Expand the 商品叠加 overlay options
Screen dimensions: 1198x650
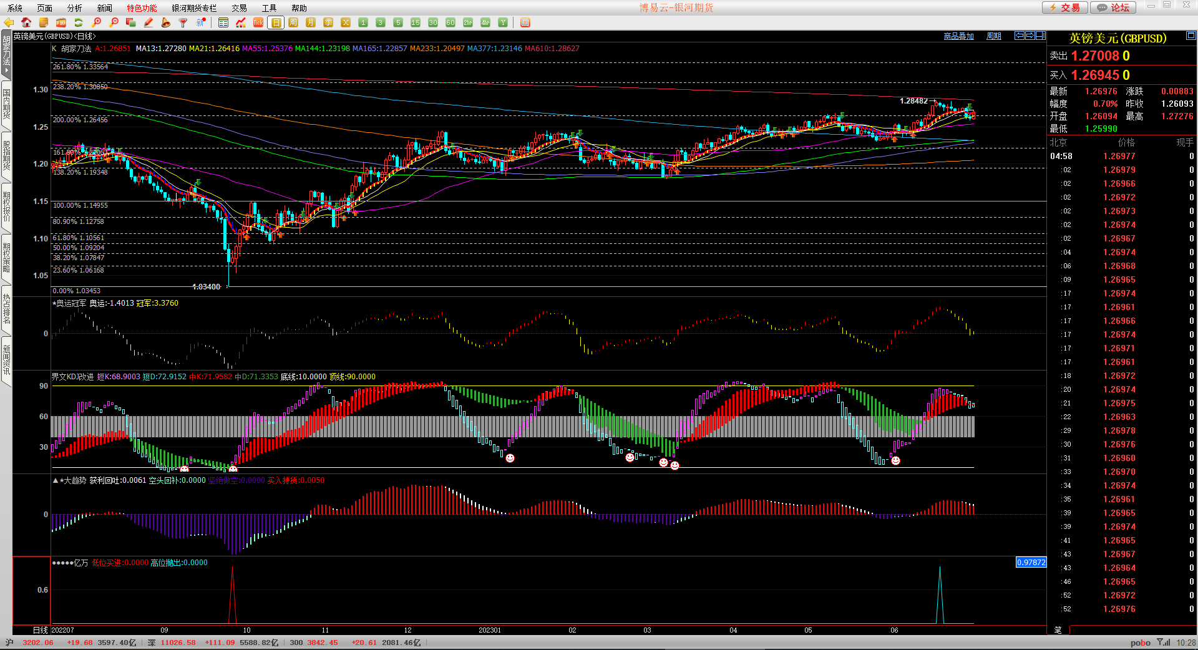tap(958, 36)
